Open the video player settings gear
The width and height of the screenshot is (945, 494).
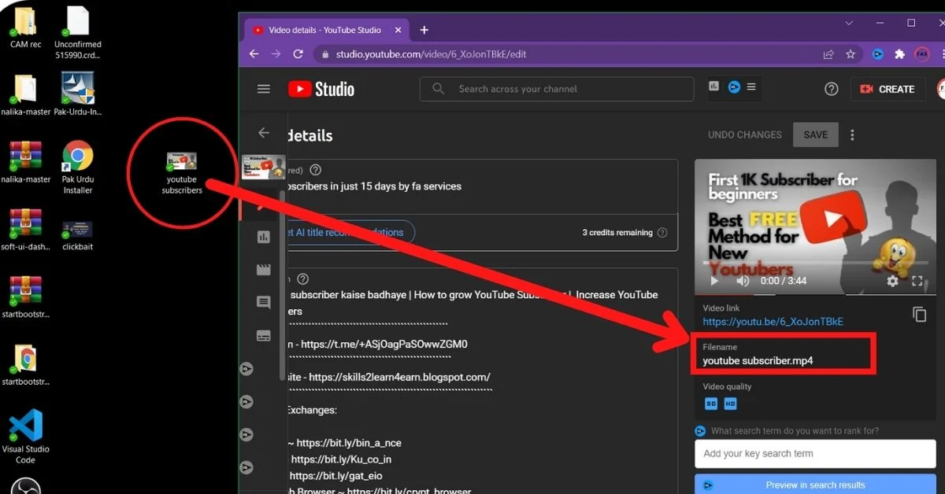892,281
